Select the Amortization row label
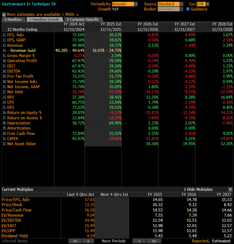The height and width of the screenshot is (244, 234). point(19,128)
